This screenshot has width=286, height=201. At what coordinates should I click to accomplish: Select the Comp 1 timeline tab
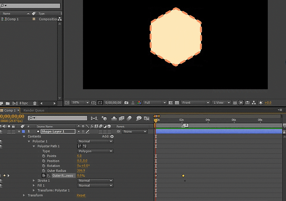[x=10, y=110]
